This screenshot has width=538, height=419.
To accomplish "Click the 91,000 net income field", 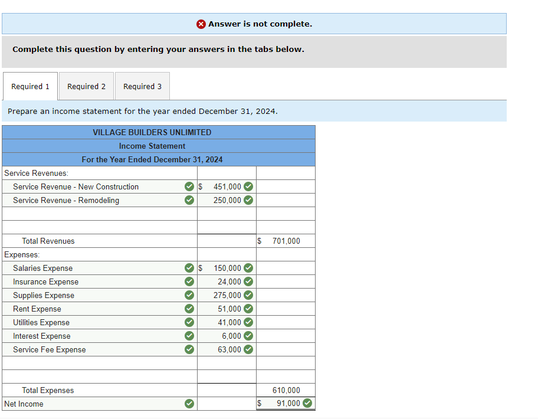I will (286, 404).
